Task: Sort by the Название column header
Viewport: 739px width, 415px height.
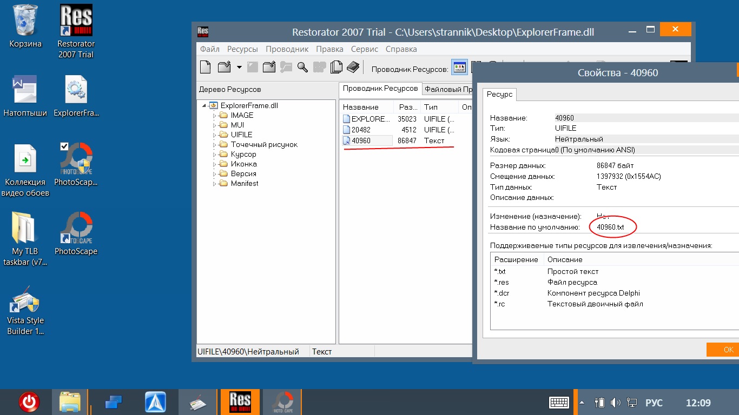Action: tap(361, 107)
